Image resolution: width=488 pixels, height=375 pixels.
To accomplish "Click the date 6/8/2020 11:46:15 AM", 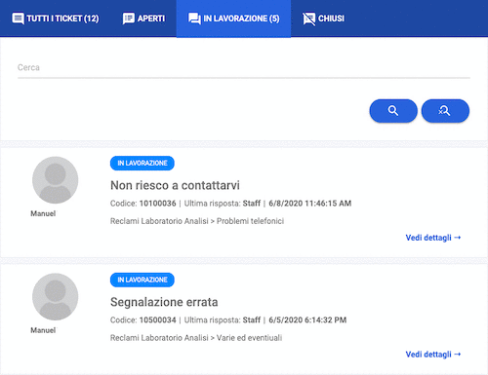I will (309, 204).
